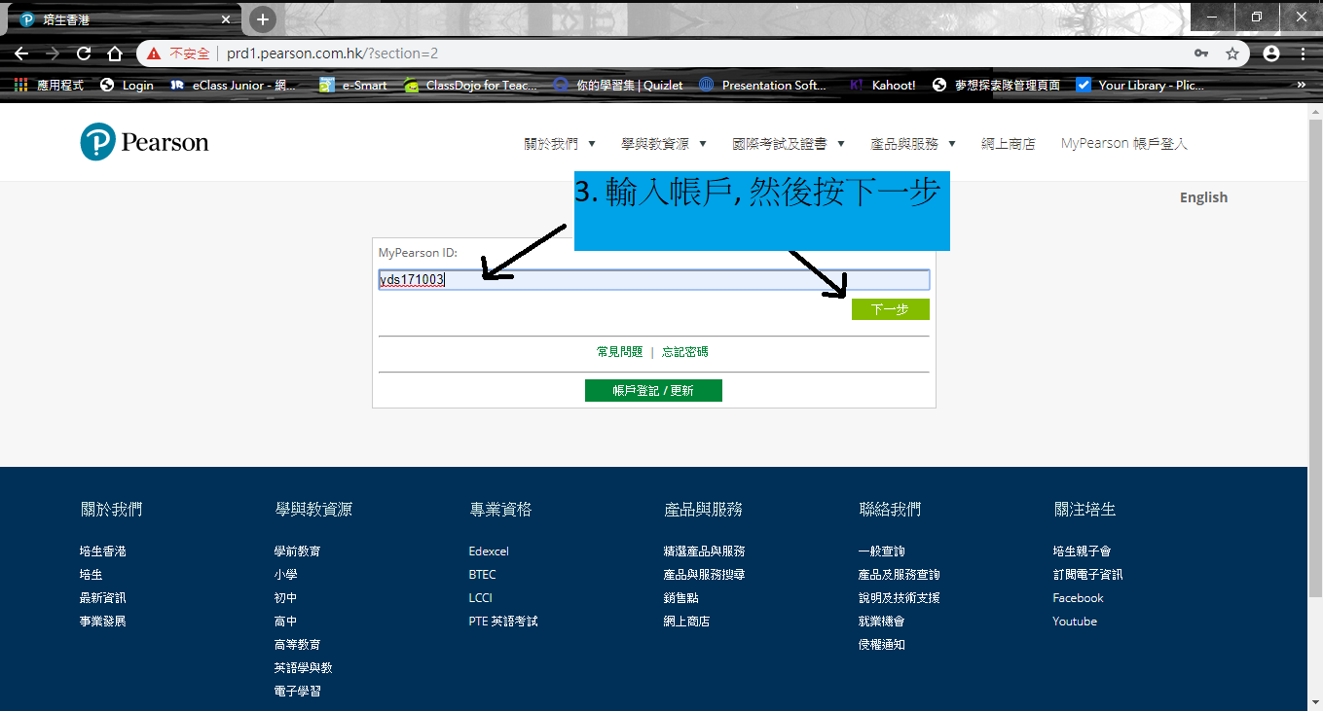Open the Presentation Software bookmark
The width and height of the screenshot is (1323, 711).
(x=762, y=85)
